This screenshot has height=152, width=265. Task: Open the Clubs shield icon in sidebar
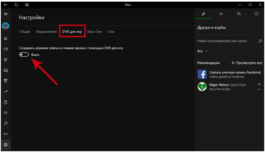[6, 81]
